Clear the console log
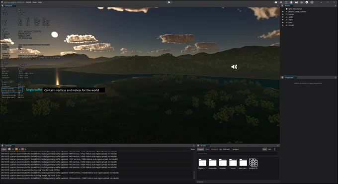This screenshot has width=338, height=184. coord(4,149)
